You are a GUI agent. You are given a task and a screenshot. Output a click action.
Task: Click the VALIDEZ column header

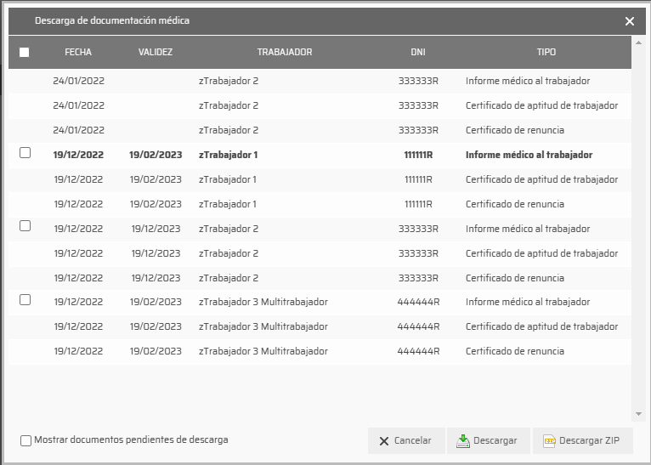tap(156, 52)
